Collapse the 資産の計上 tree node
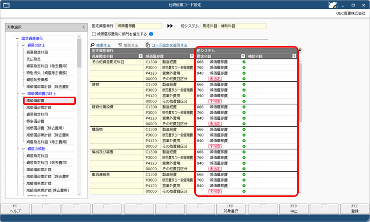Viewport: 370px width, 222px height. pos(23,45)
